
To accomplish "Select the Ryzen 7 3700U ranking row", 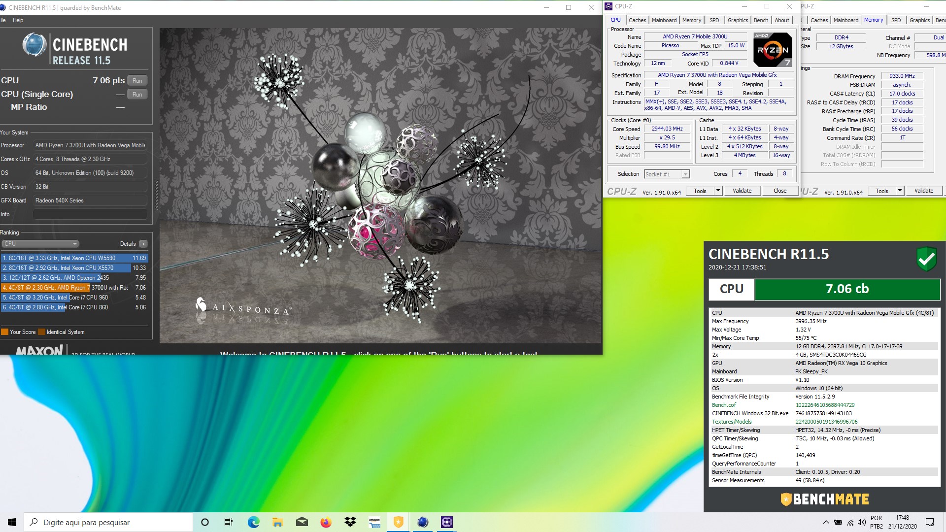I will [74, 288].
